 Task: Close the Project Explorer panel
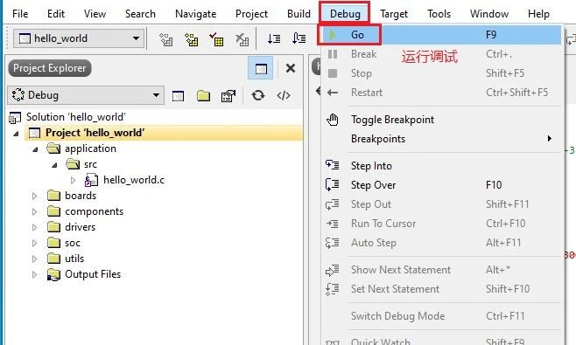point(291,68)
